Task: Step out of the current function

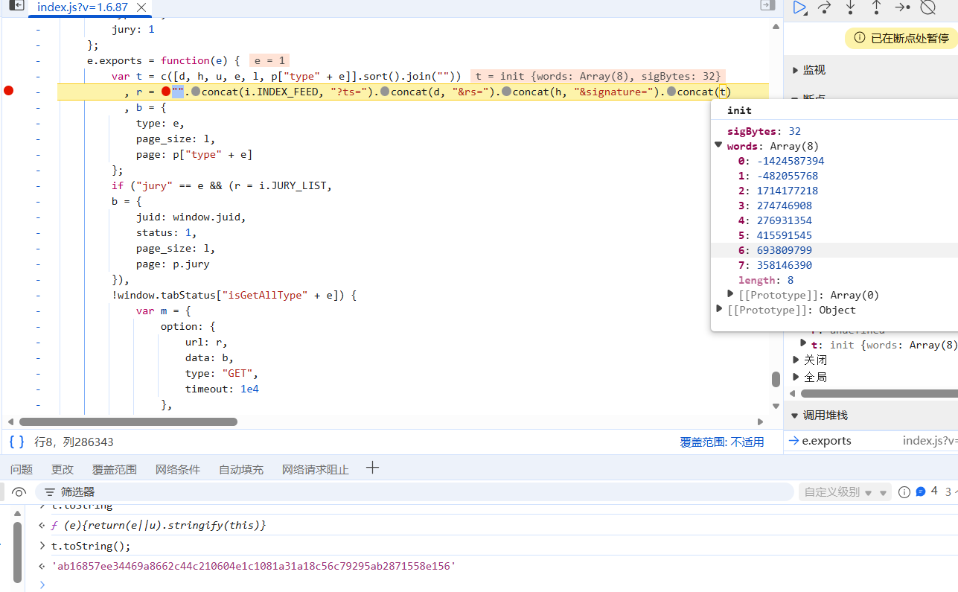Action: (x=876, y=7)
